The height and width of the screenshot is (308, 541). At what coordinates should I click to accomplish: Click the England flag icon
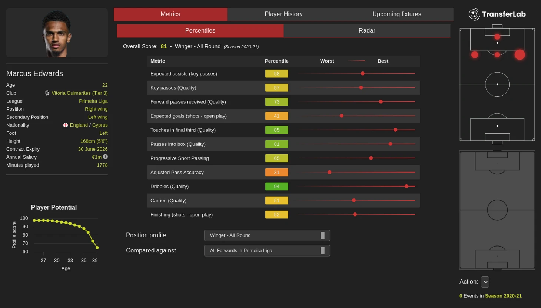click(x=66, y=125)
